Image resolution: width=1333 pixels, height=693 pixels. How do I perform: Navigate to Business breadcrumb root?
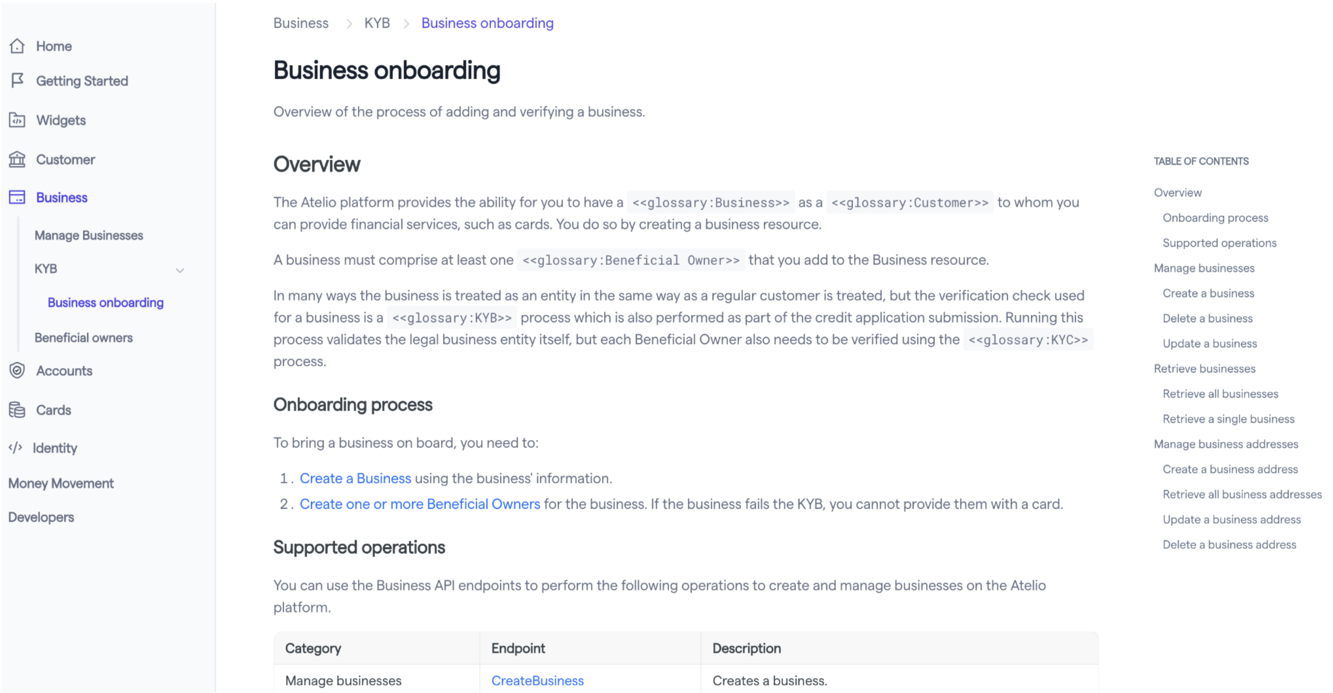pyautogui.click(x=301, y=23)
